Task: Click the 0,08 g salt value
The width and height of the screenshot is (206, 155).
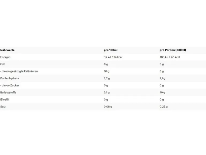Action: [108, 107]
